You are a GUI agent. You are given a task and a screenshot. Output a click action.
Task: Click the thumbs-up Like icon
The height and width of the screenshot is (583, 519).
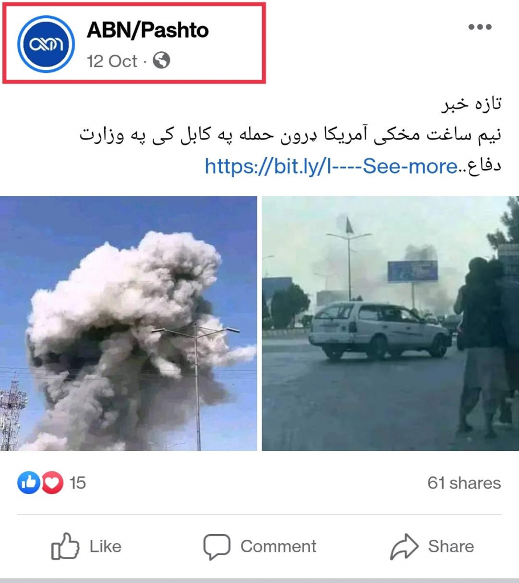(65, 546)
